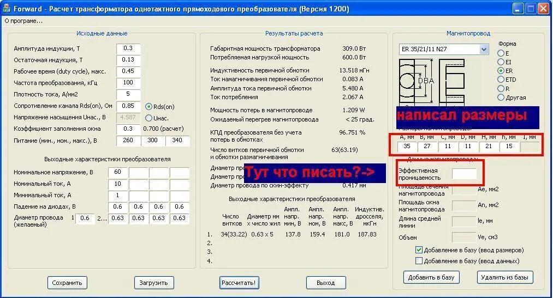This screenshot has height=298, width=553.
Task: Click the Rds(on) resistance field with 0.85
Action: tap(128, 106)
